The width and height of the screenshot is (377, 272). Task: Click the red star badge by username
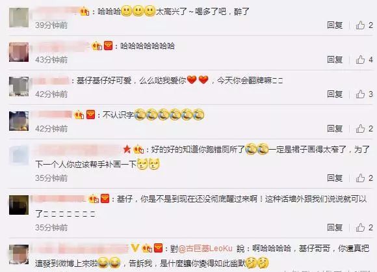(x=127, y=150)
